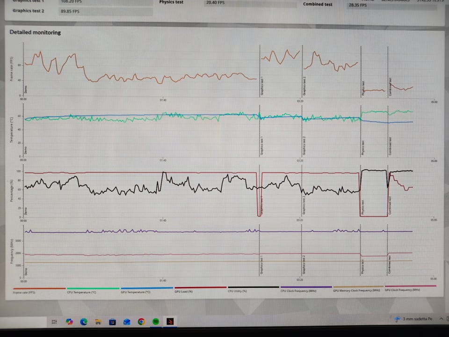Open 3DMark from the taskbar
The height and width of the screenshot is (337, 449).
(170, 322)
